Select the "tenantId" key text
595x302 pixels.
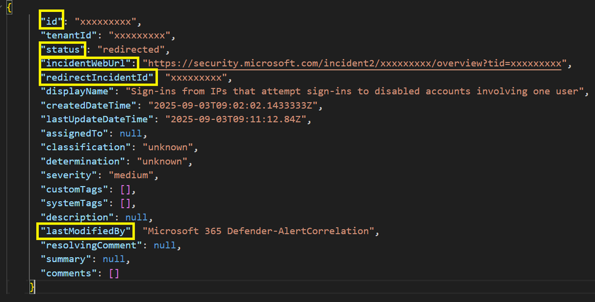coord(68,36)
